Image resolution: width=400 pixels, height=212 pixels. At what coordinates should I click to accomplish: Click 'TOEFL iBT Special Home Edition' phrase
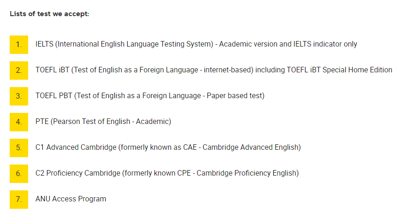tap(340, 70)
